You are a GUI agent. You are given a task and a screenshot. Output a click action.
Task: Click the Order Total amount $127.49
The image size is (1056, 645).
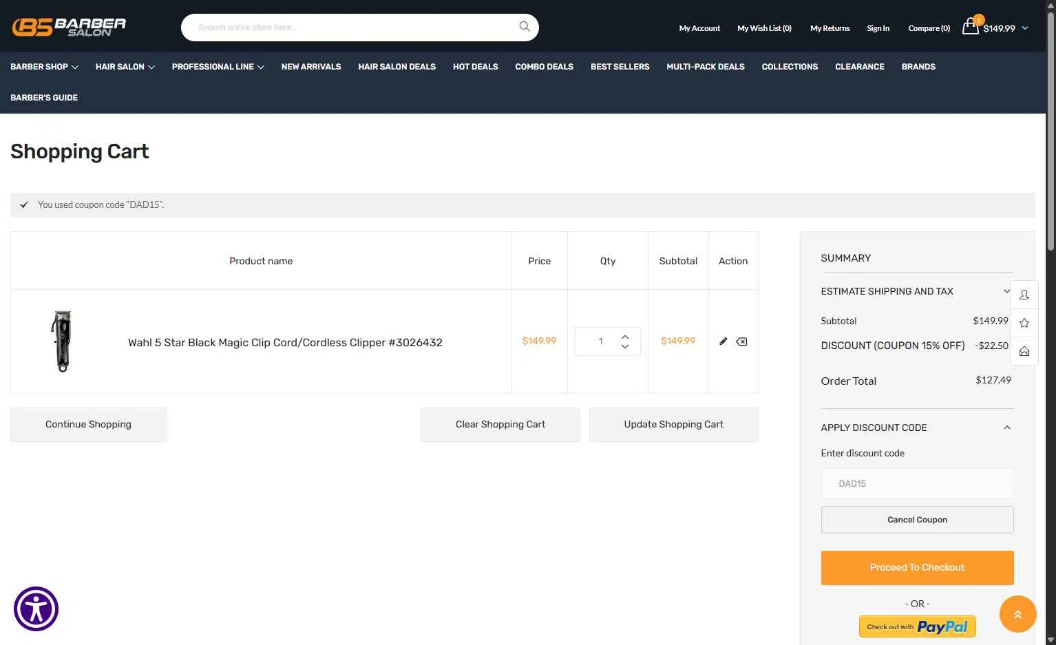click(x=993, y=380)
